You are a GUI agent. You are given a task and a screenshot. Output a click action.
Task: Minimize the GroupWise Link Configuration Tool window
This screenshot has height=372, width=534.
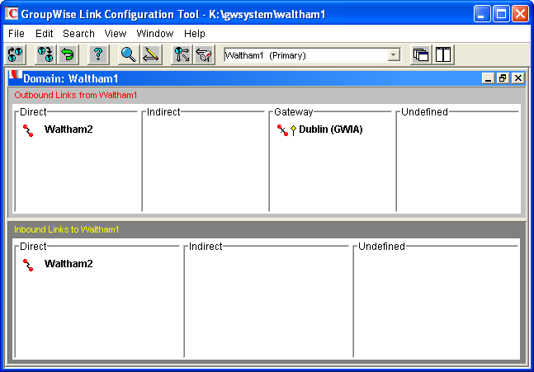click(482, 14)
